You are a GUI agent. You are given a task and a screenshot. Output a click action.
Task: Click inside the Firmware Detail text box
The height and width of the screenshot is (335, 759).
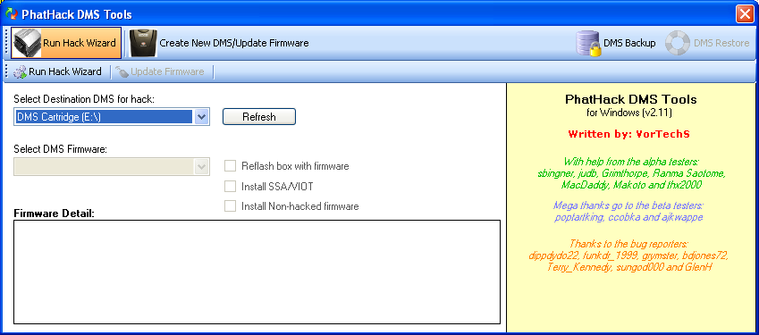tap(257, 272)
